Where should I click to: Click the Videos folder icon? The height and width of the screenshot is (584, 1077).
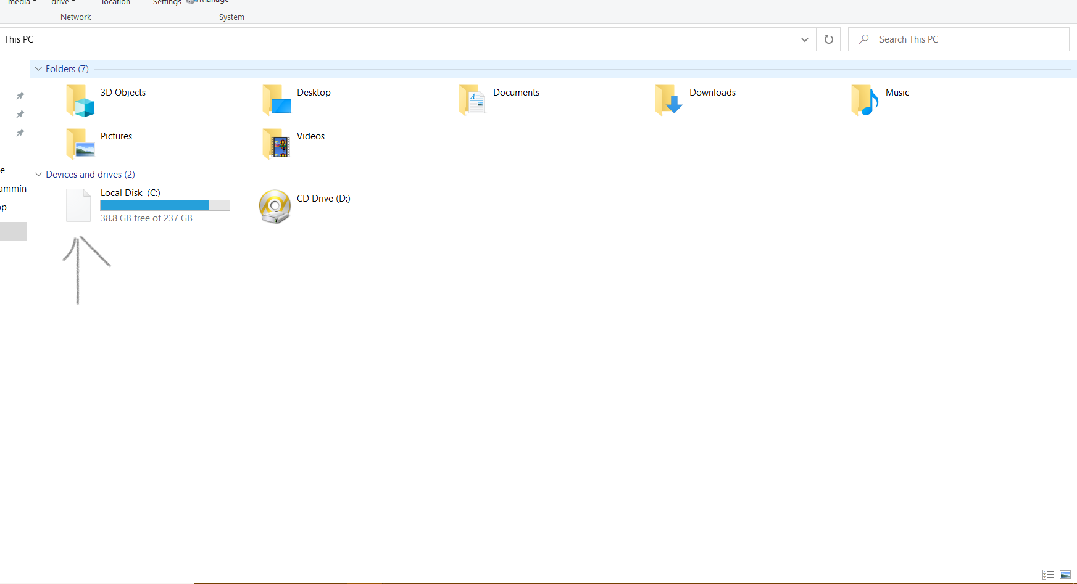click(x=277, y=144)
